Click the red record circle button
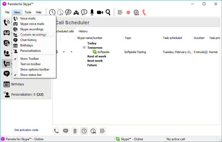The height and width of the screenshot is (142, 222). tap(128, 13)
